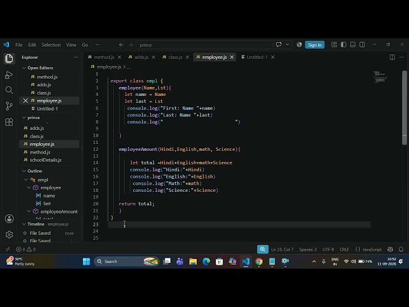
Task: Click the taskbar Search box
Action: tap(127, 262)
